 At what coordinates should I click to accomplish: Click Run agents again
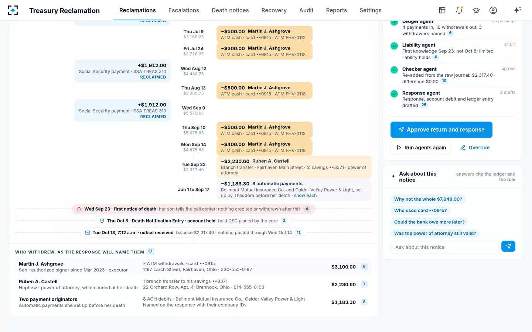click(x=421, y=148)
